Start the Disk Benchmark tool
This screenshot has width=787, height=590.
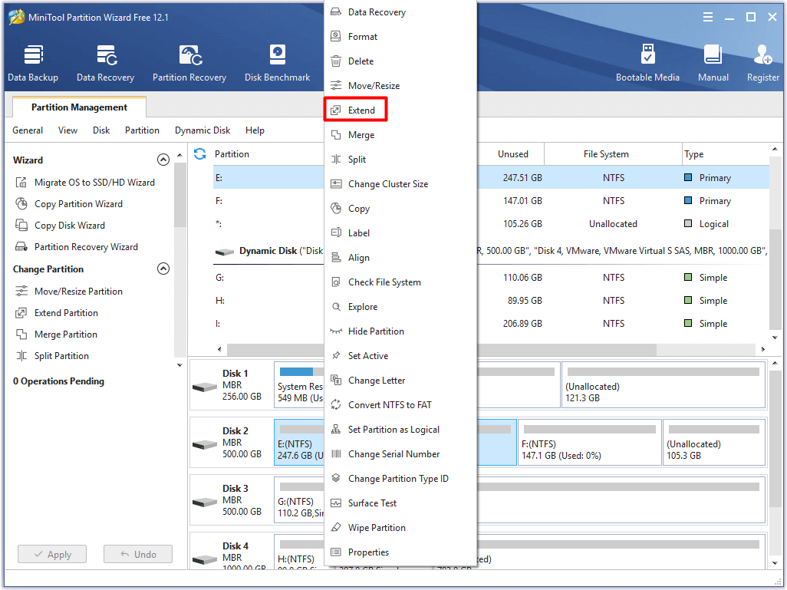pyautogui.click(x=277, y=63)
